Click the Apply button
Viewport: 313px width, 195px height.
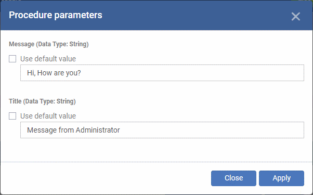[x=281, y=178]
